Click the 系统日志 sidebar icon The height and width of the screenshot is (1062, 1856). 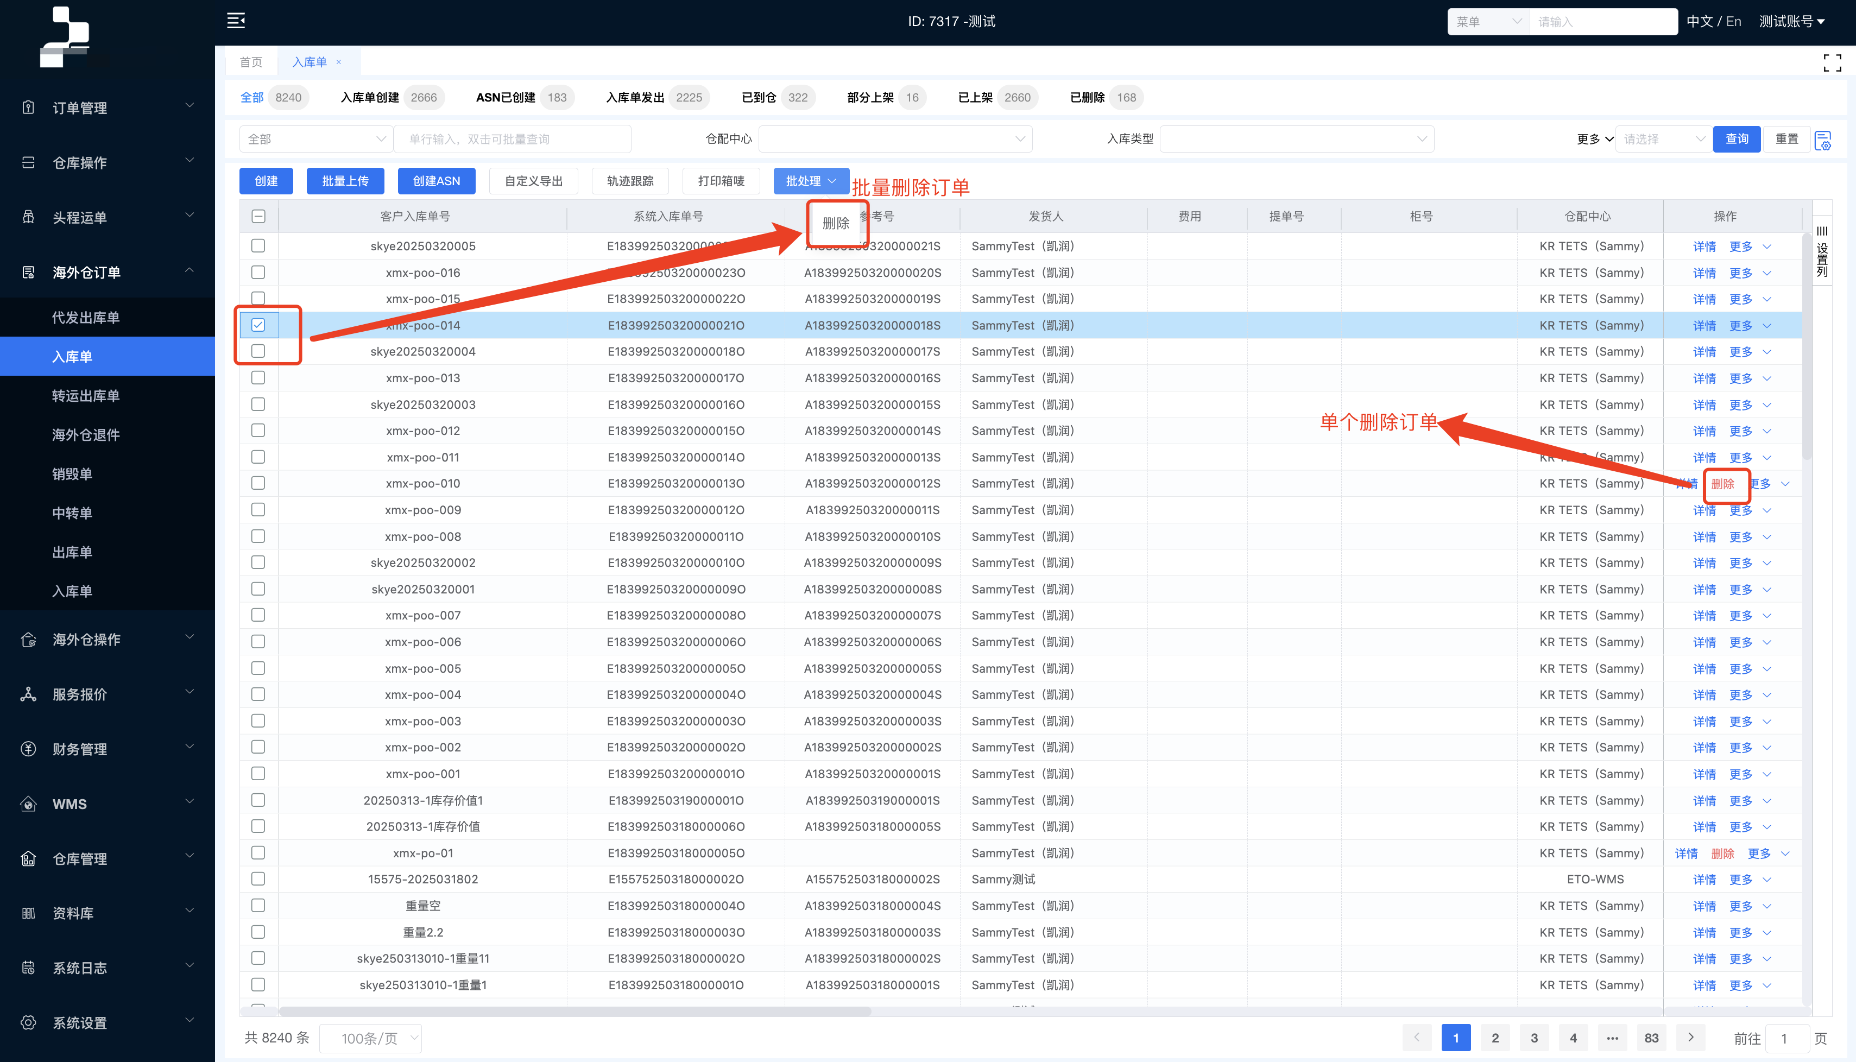pyautogui.click(x=28, y=968)
